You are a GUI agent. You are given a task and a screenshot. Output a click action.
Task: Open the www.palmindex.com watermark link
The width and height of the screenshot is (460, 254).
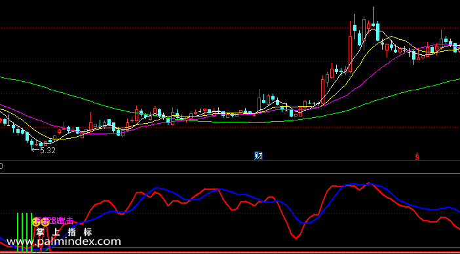click(x=64, y=242)
